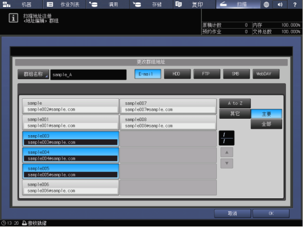The image size is (303, 227).
Task: Select the sample006 address entry
Action: coord(70,187)
